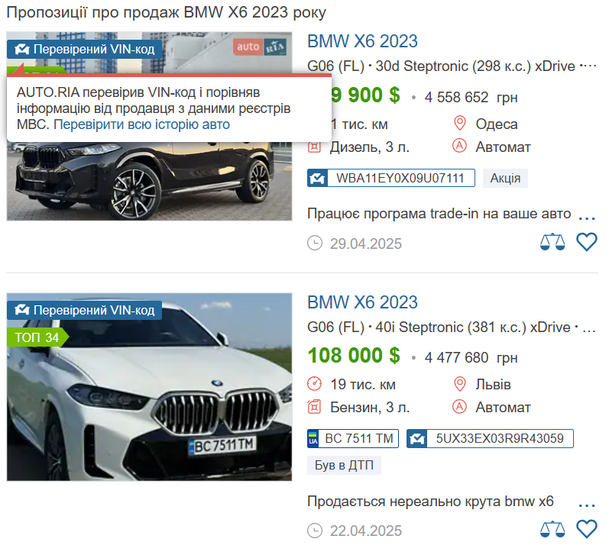Open white BMW X6 photo thumbnail

click(149, 387)
